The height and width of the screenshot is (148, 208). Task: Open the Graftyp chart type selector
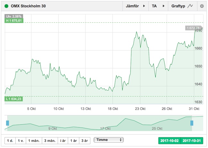pyautogui.click(x=183, y=6)
